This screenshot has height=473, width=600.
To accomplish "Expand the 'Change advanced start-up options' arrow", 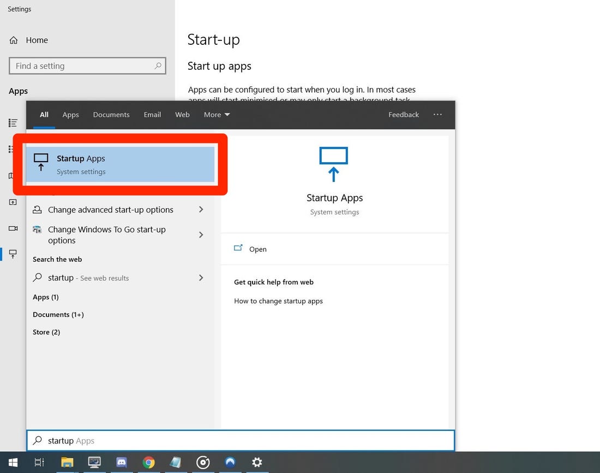I will coord(201,210).
